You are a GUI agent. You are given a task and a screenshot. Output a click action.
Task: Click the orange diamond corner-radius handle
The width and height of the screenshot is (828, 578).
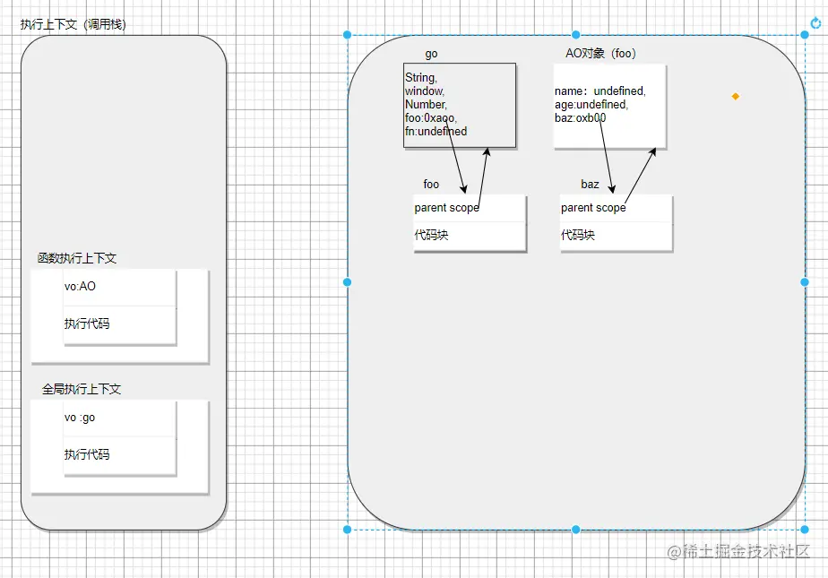[x=736, y=96]
